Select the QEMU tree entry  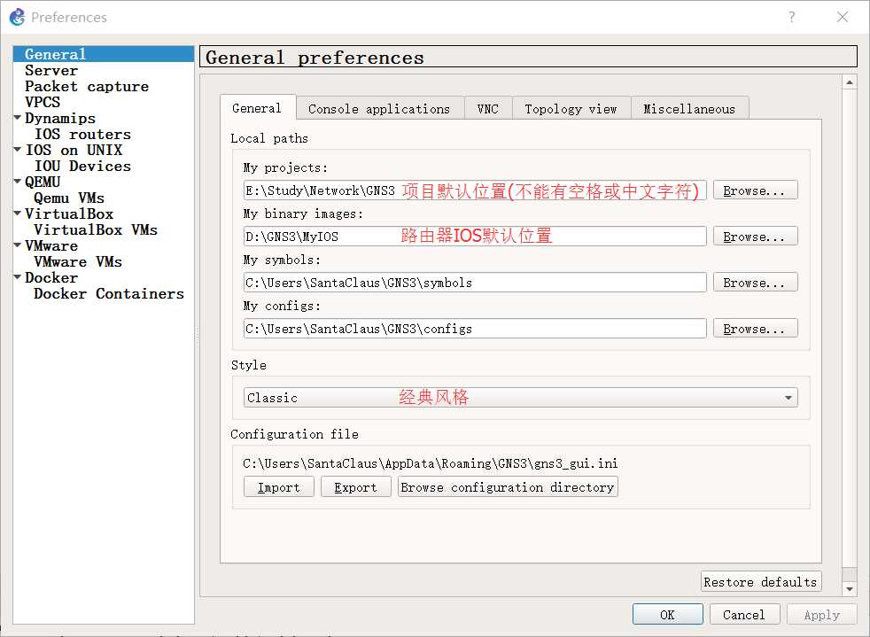pos(43,182)
